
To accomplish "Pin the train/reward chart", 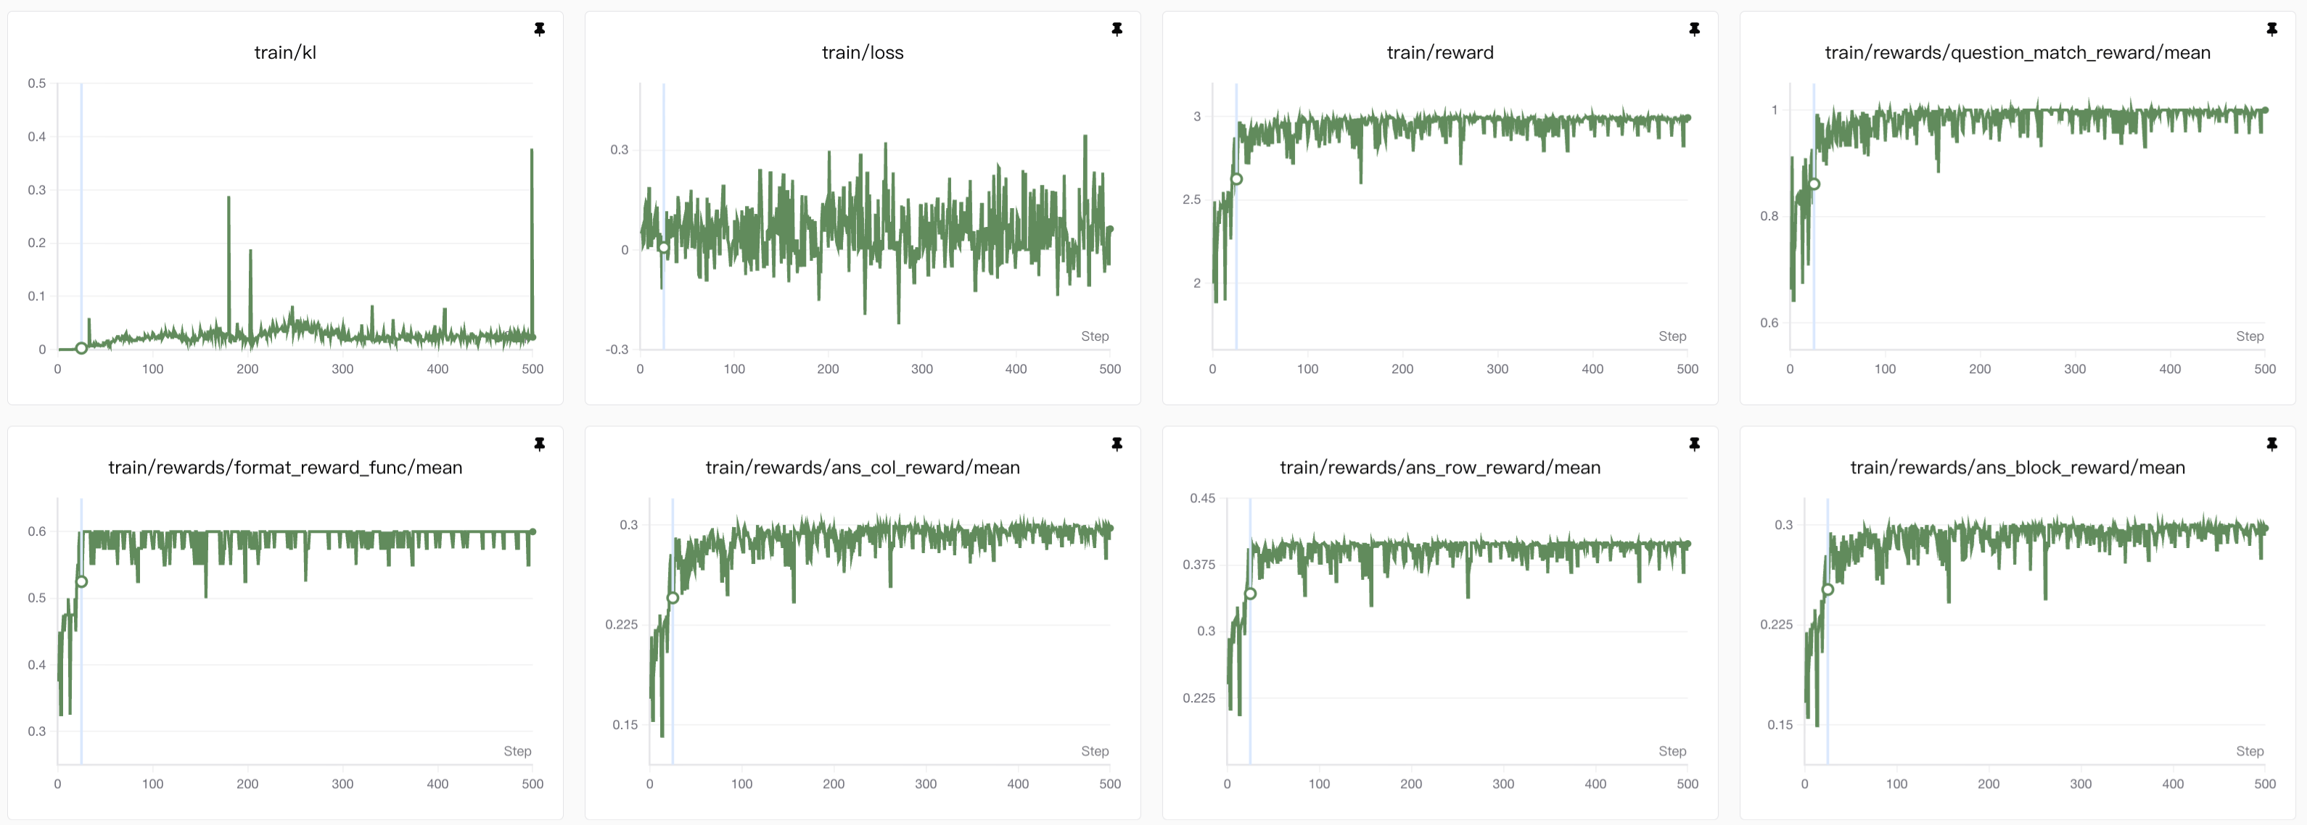I will tap(1695, 30).
